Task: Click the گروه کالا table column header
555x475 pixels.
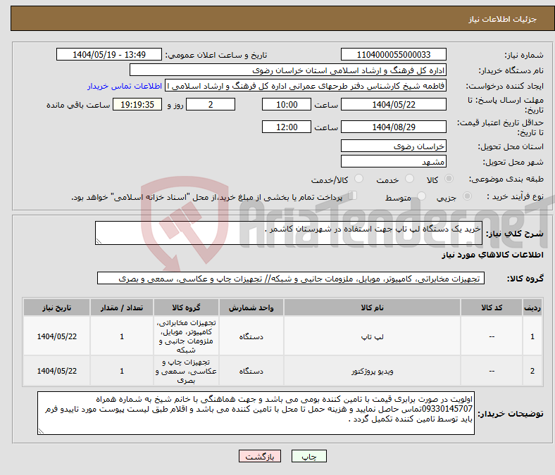Action: tap(186, 308)
